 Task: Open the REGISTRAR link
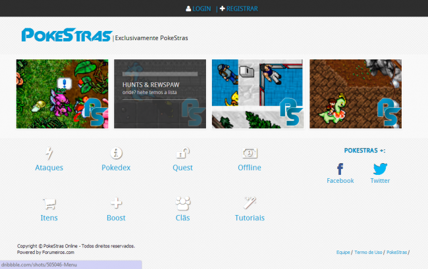coord(242,9)
